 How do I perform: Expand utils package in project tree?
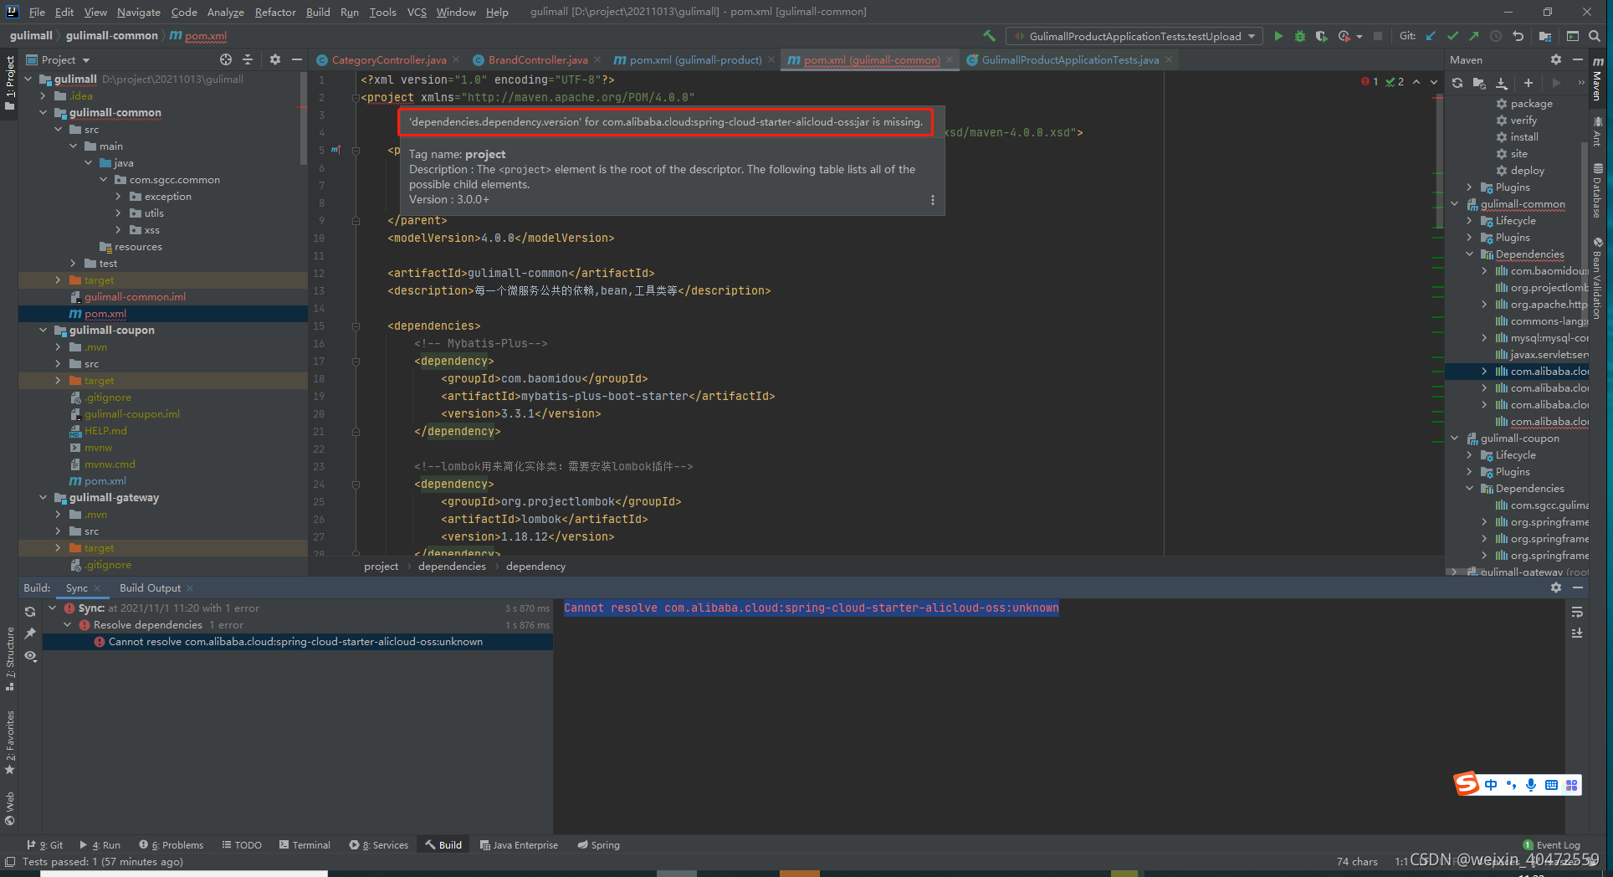118,213
